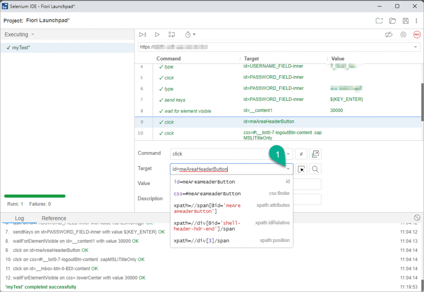Choose xpath=//div[3]/span position option
Viewport: 424px width, 292px height.
[x=231, y=241]
